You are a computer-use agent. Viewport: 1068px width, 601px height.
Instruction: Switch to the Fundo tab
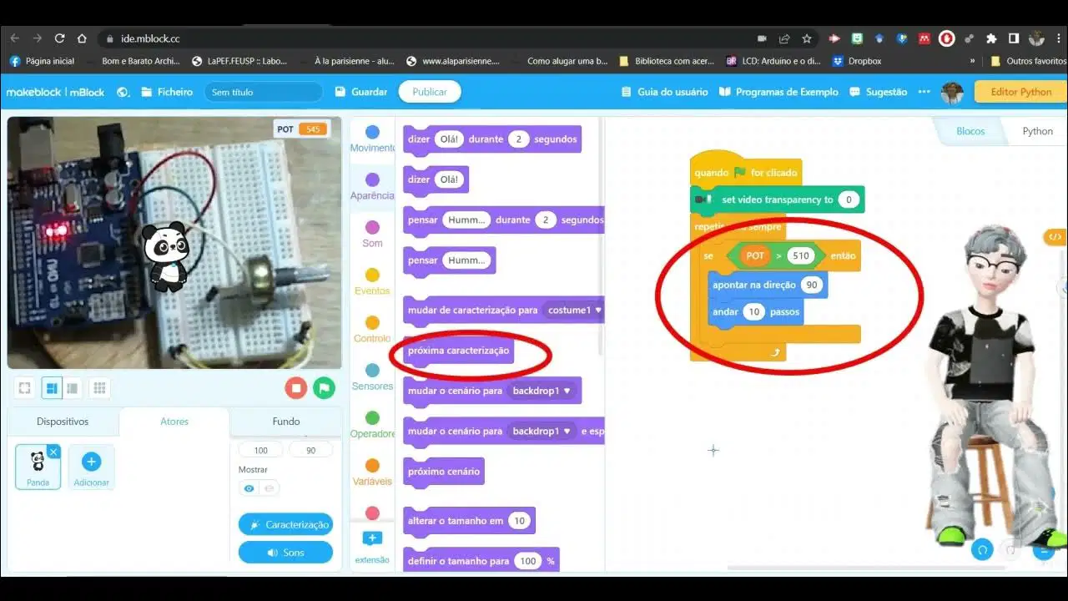coord(286,422)
